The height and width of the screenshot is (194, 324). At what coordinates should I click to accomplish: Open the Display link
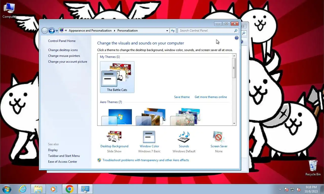(53, 150)
